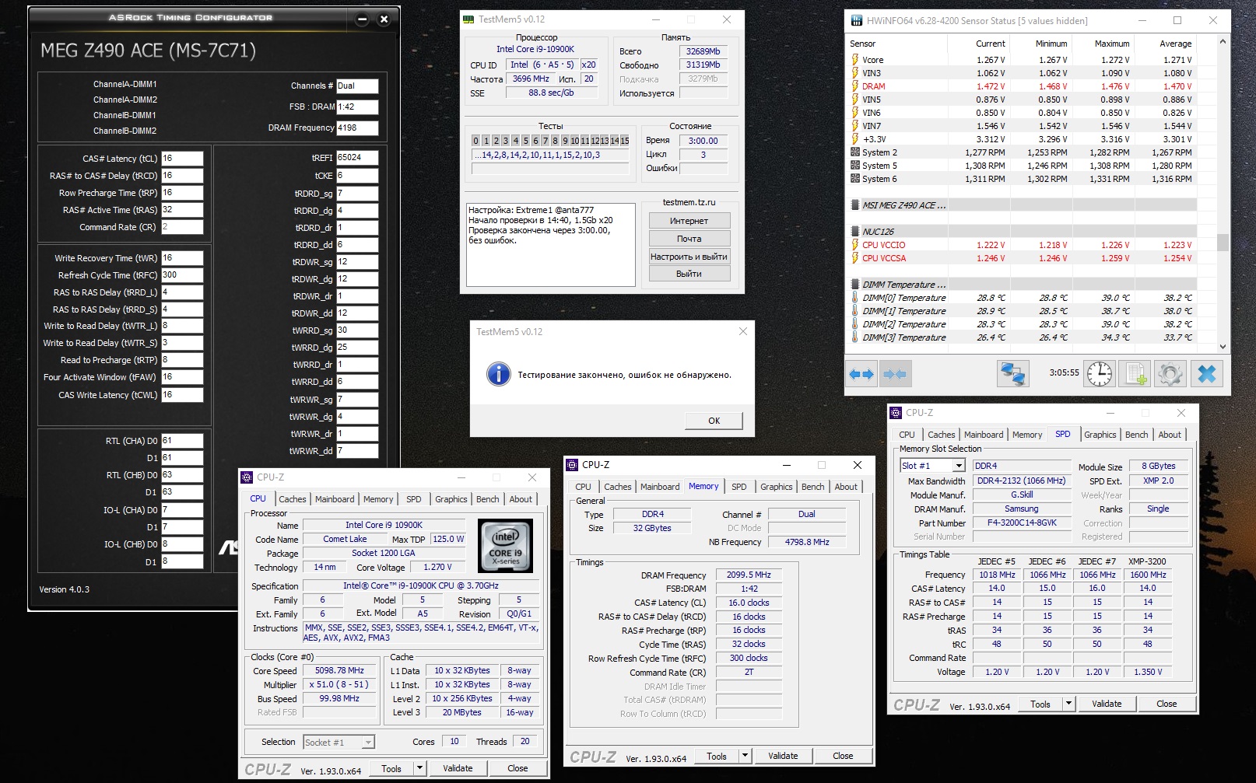Open the Slot #1 dropdown in CPU-Z SPD
1256x783 pixels.
[959, 466]
